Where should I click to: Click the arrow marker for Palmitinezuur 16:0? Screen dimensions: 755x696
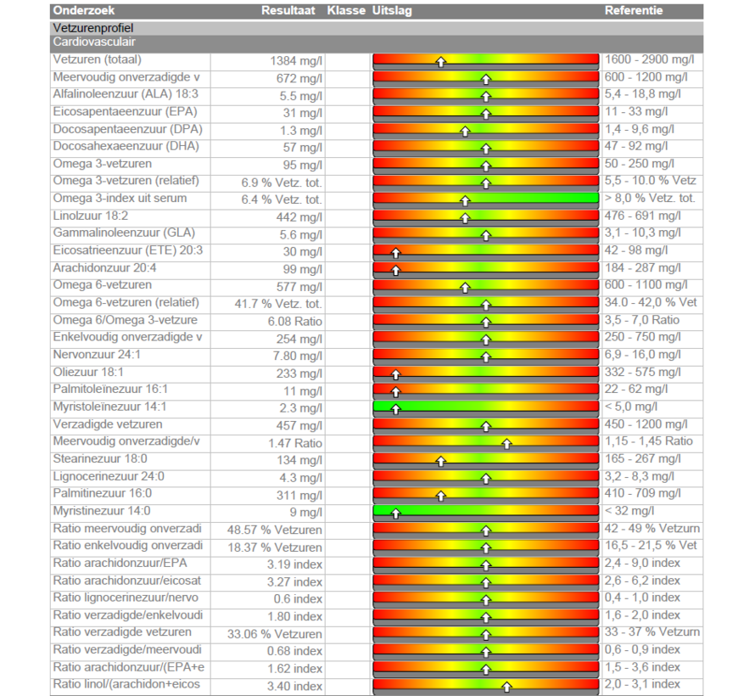point(441,495)
